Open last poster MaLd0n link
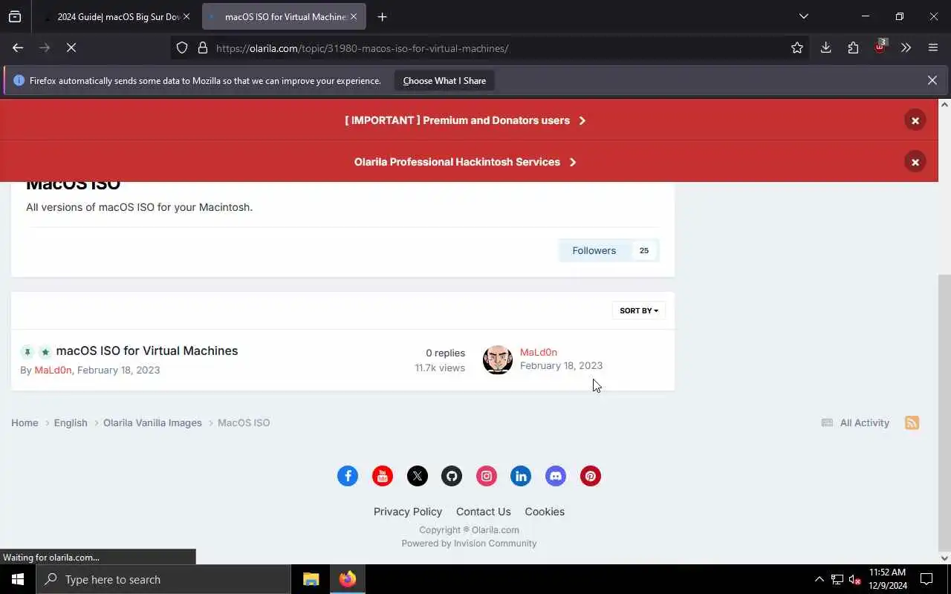Viewport: 951px width, 594px height. coord(539,352)
